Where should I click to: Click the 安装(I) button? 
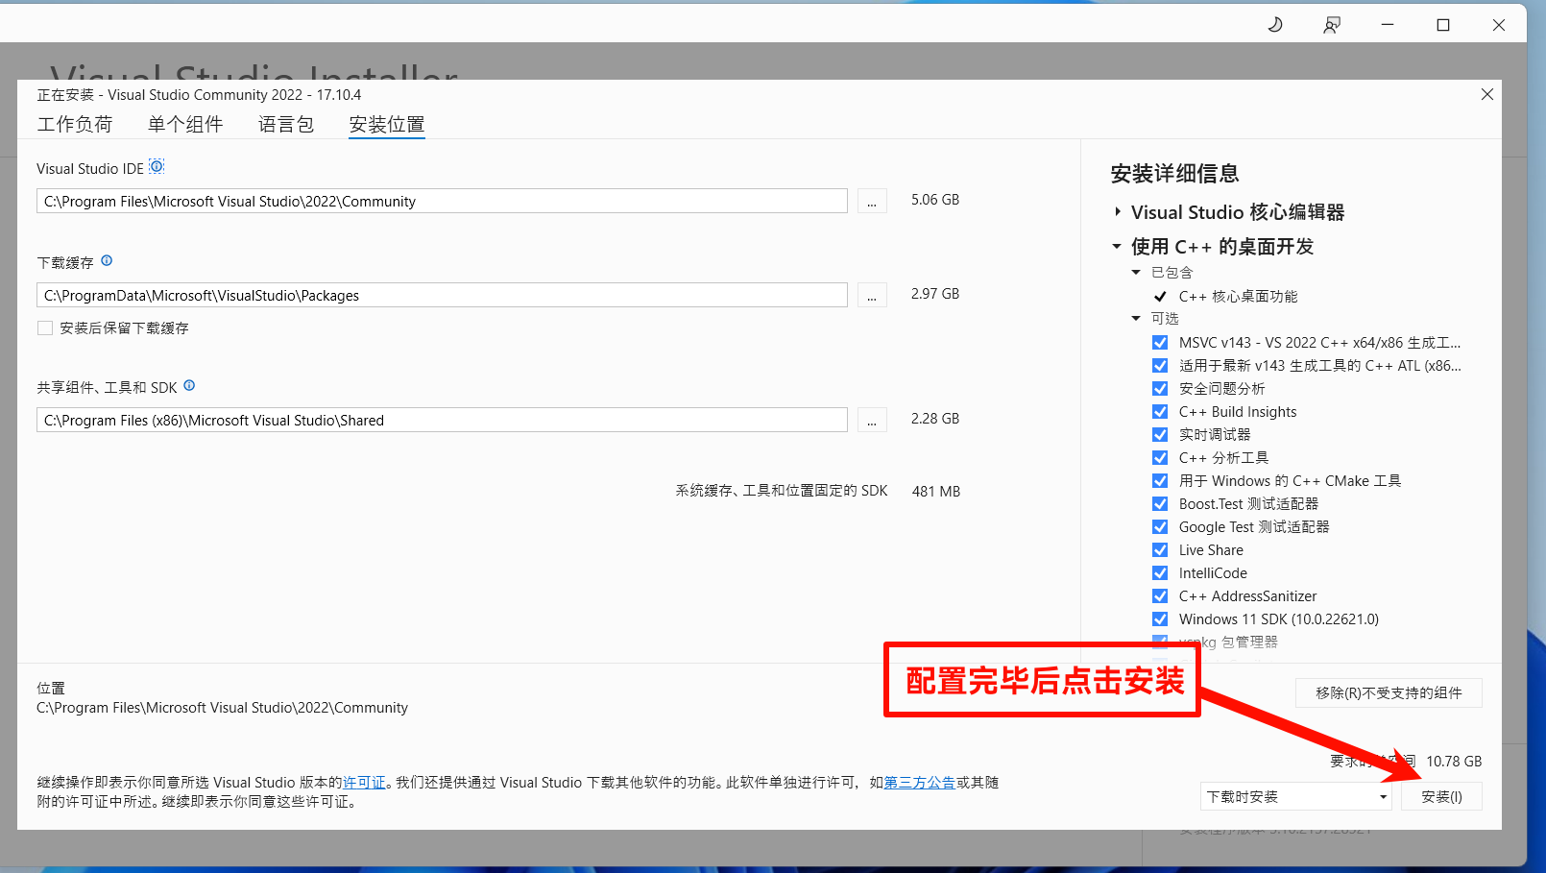[1441, 796]
